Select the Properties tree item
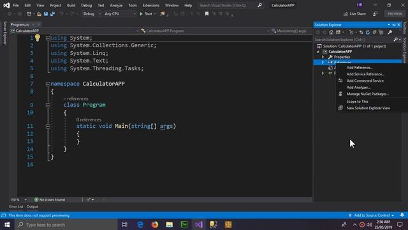The height and width of the screenshot is (230, 408). 342,57
